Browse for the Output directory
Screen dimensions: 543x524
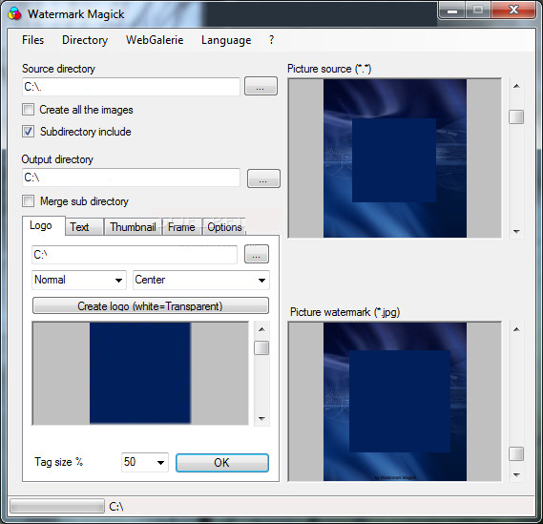(x=263, y=178)
